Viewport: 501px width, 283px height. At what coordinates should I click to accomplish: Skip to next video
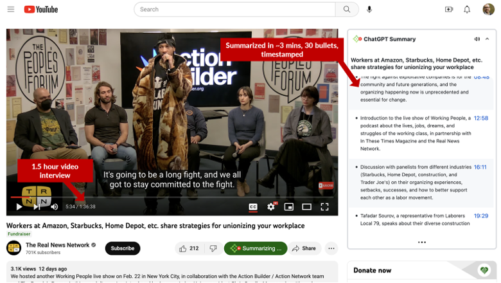pyautogui.click(x=37, y=206)
